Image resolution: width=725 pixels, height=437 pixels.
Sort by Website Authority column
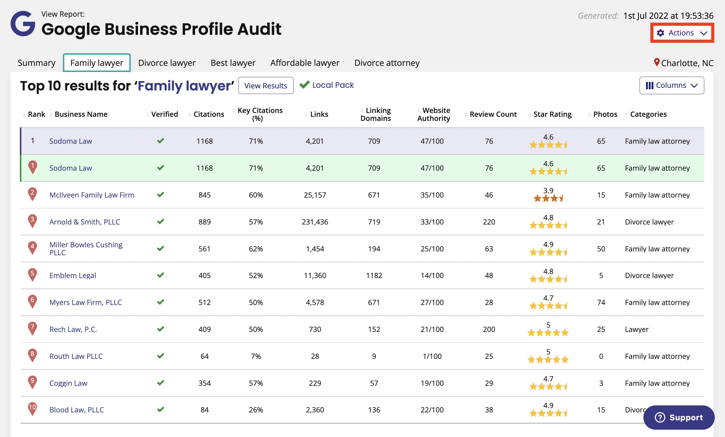[x=433, y=114]
